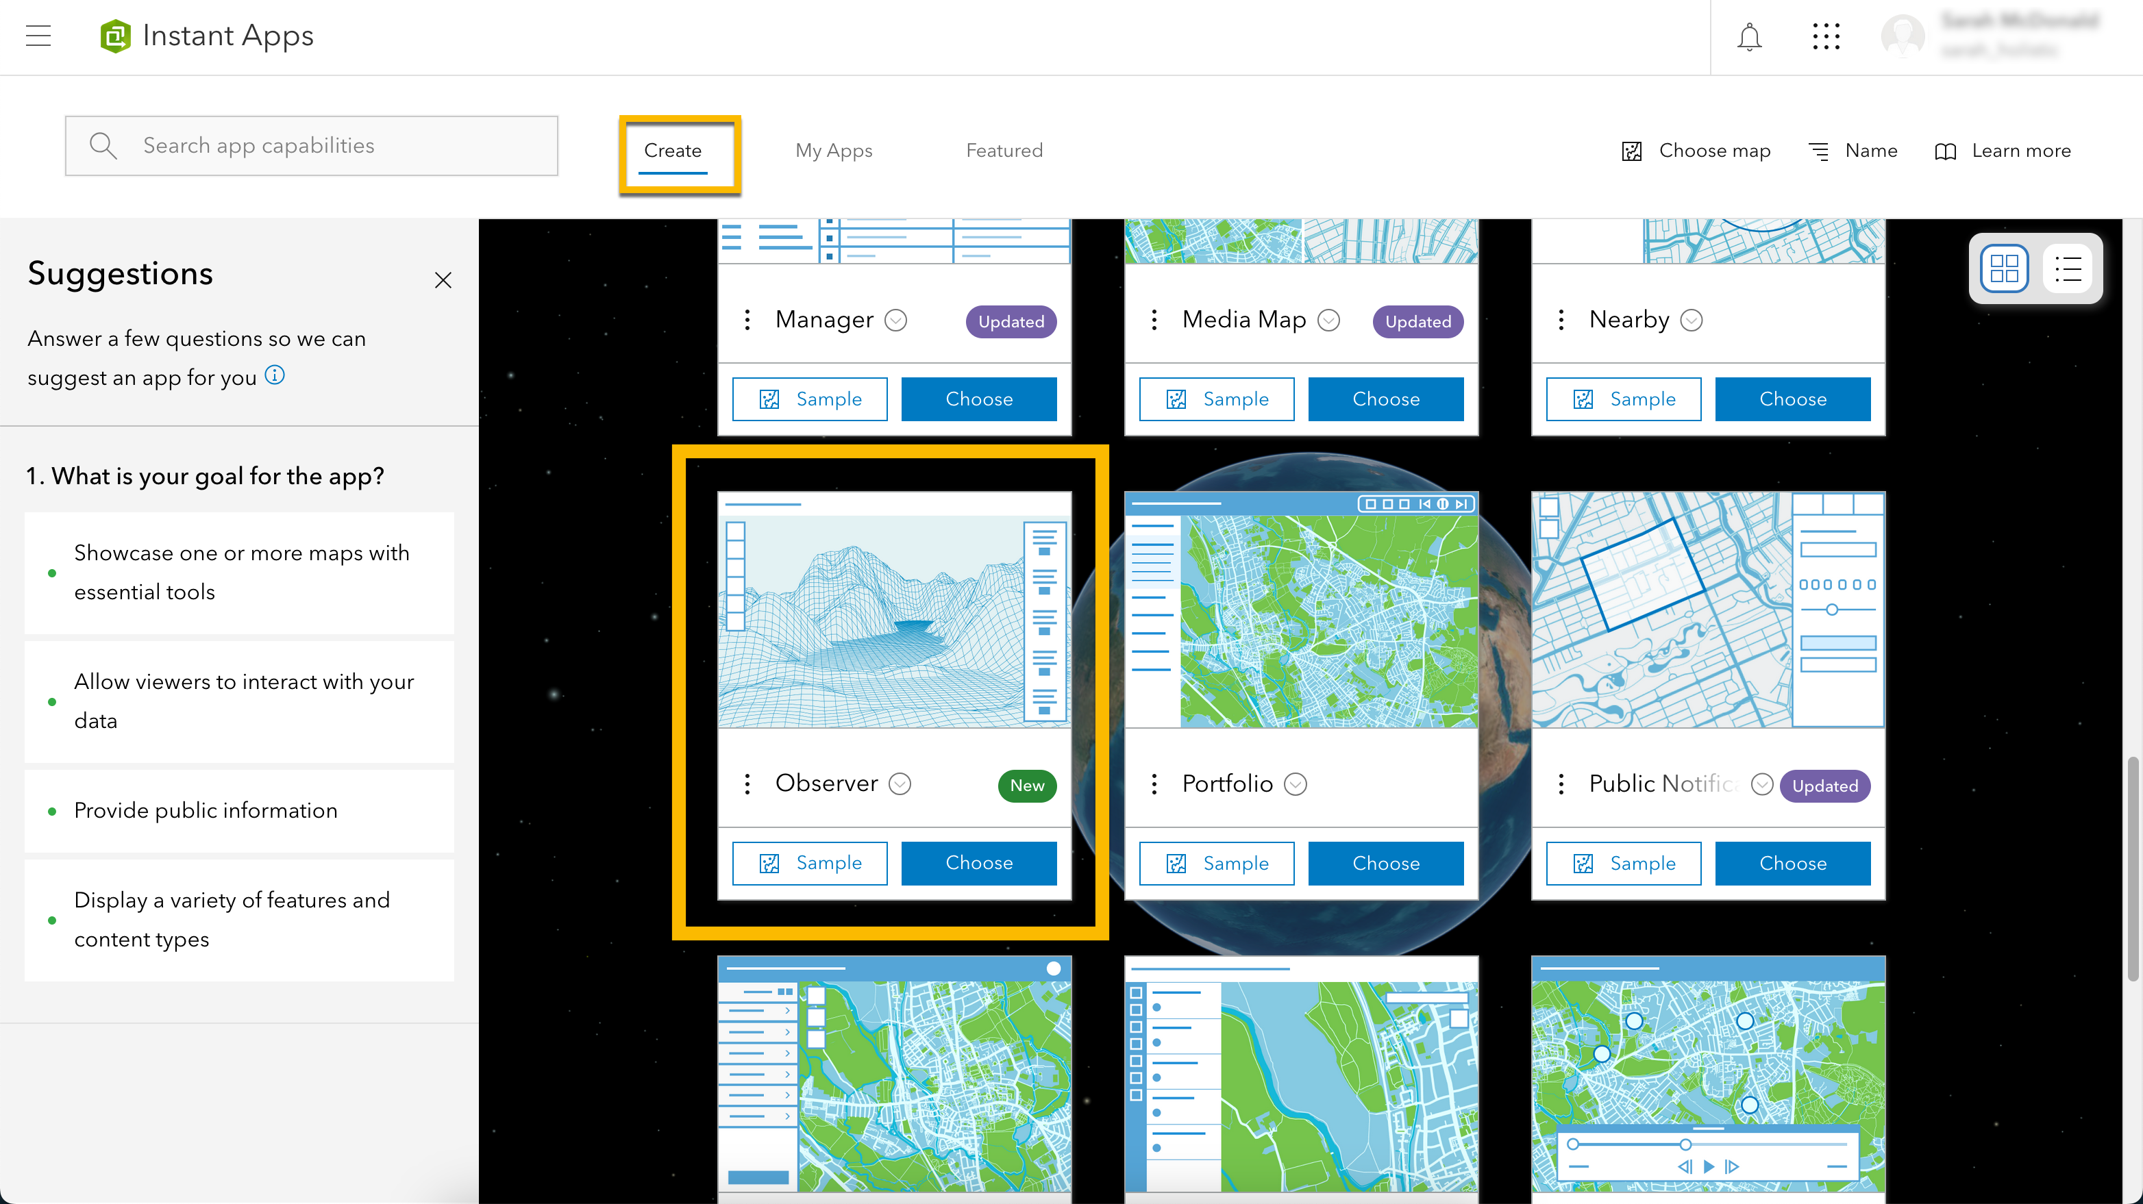Screen dimensions: 2143x1204
Task: Open the hamburger navigation menu
Action: tap(38, 36)
